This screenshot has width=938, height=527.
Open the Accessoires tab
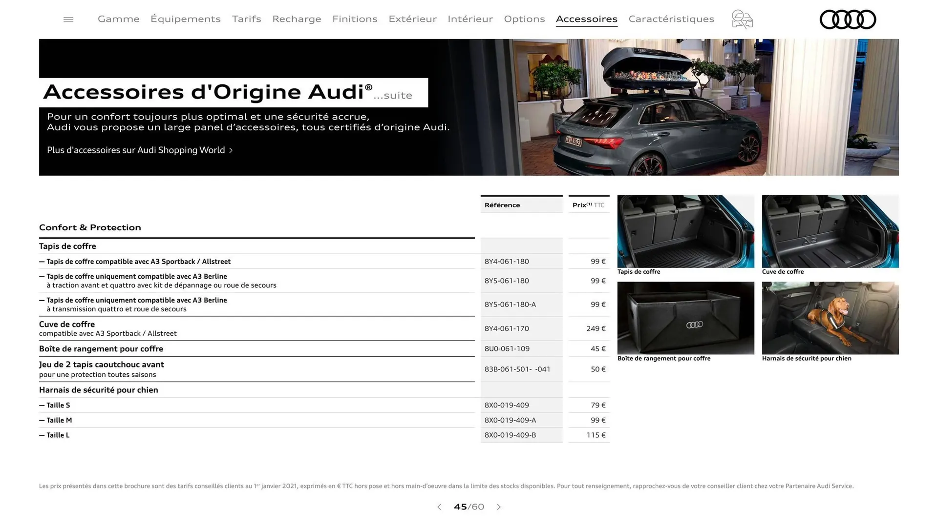pyautogui.click(x=586, y=19)
